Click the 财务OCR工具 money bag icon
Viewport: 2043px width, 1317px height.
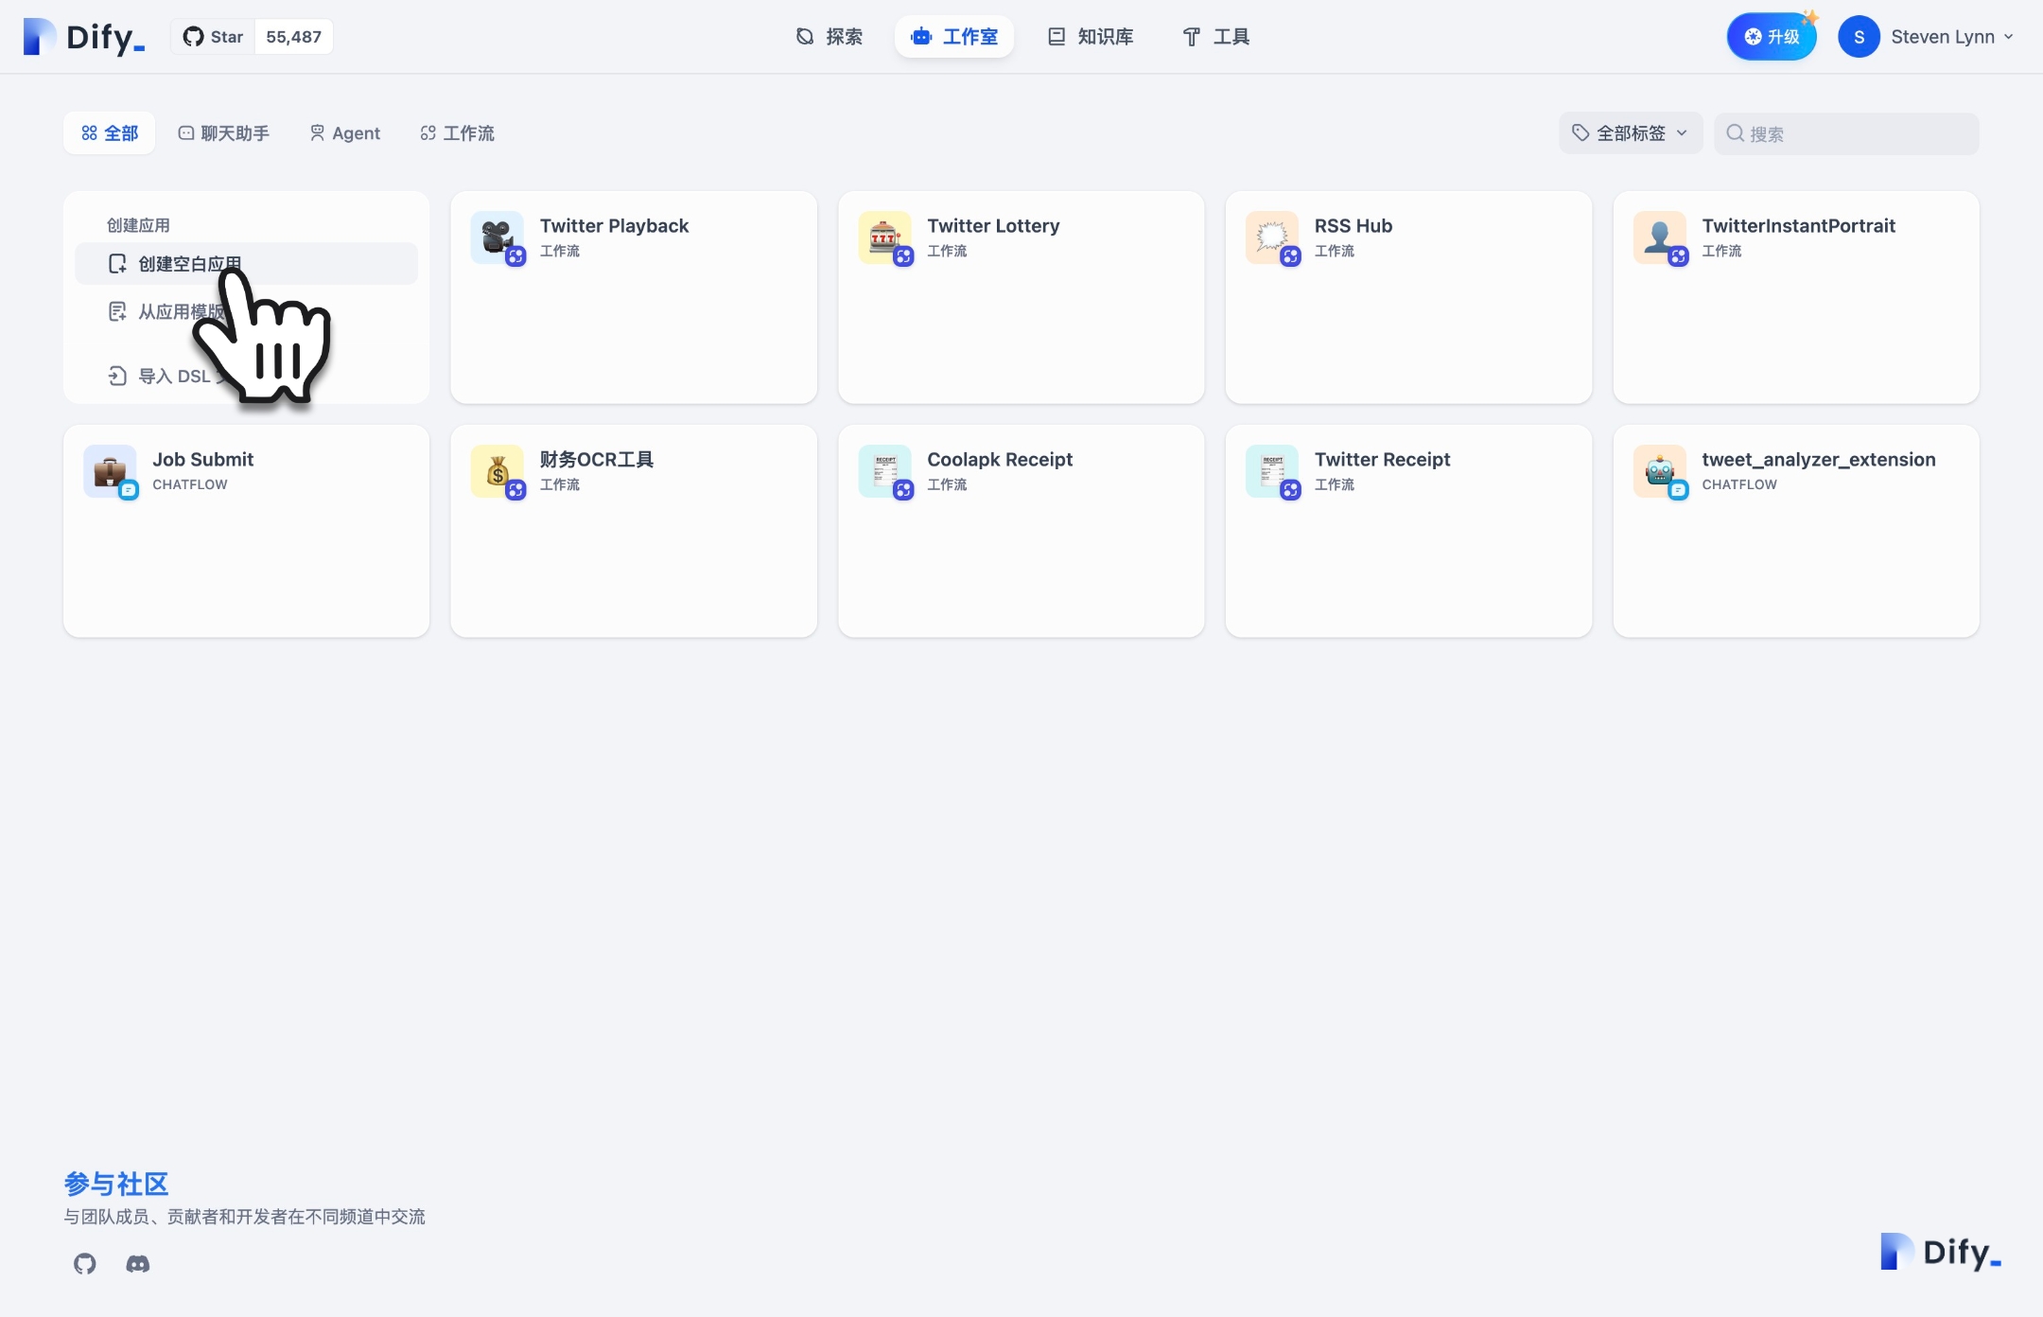coord(498,470)
